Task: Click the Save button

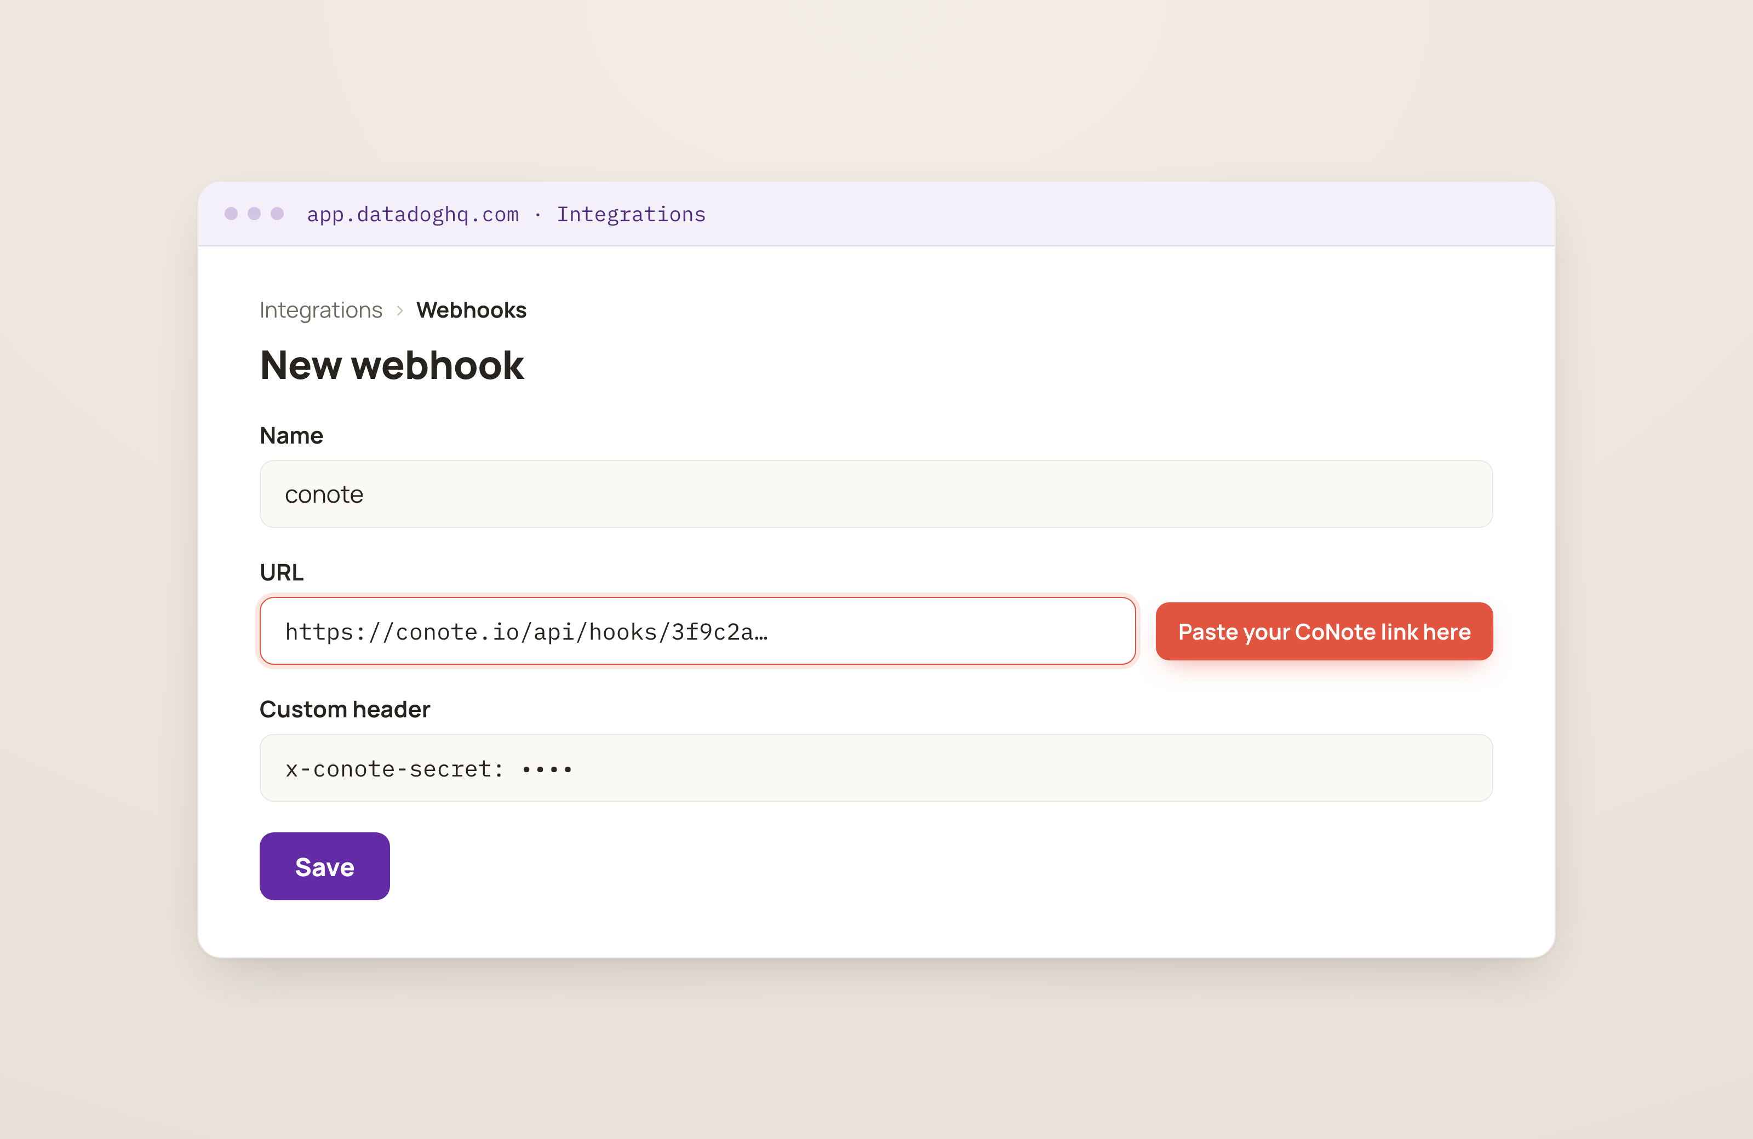Action: click(x=324, y=866)
